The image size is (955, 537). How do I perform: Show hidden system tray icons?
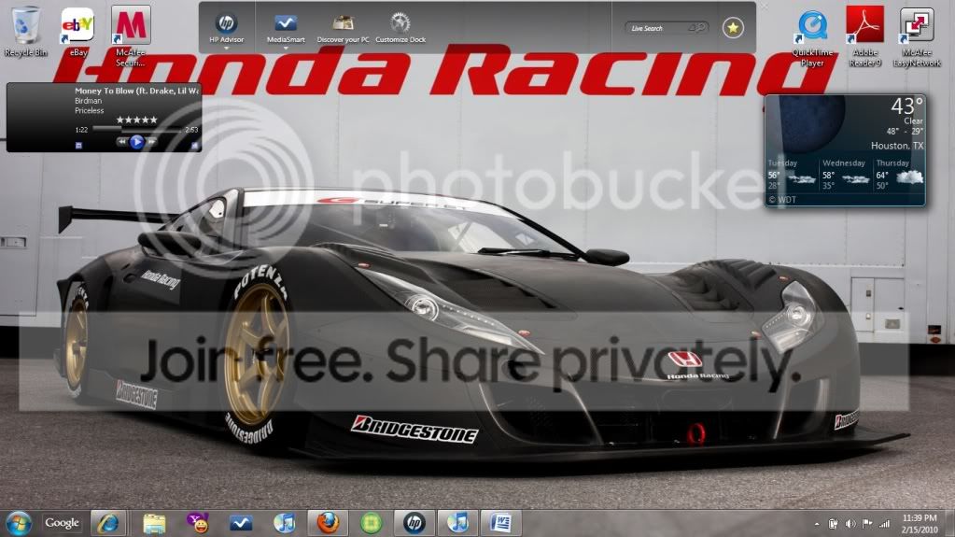[817, 524]
